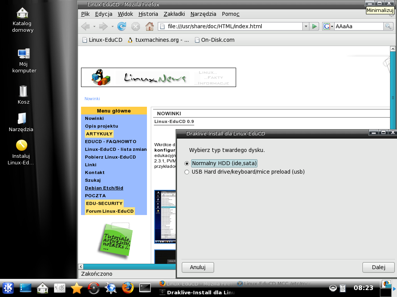Image resolution: width=397 pixels, height=297 pixels.
Task: Open the EDU-SECURITY link
Action: [104, 203]
